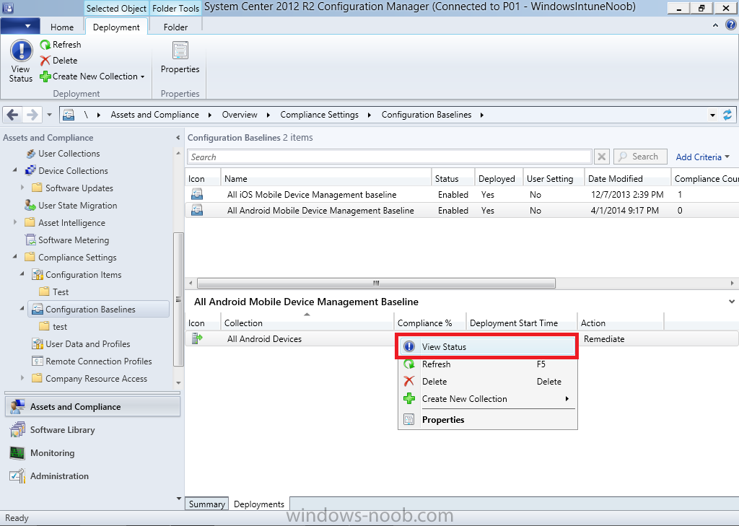Click the Refresh ribbon button
Screen dimensions: 739x526
click(x=61, y=45)
